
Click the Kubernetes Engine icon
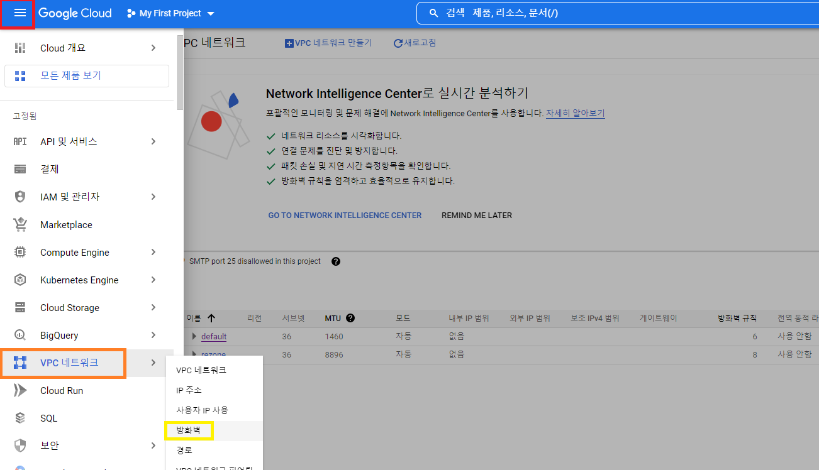[20, 280]
